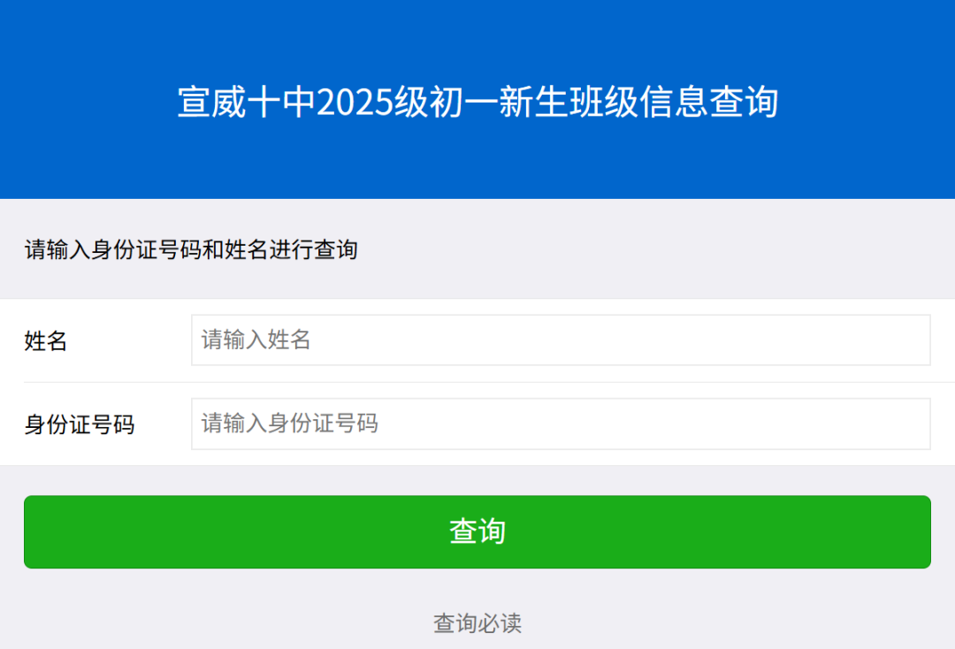Activate the second form row's input

pos(561,424)
